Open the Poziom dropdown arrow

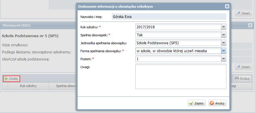pyautogui.click(x=224, y=59)
